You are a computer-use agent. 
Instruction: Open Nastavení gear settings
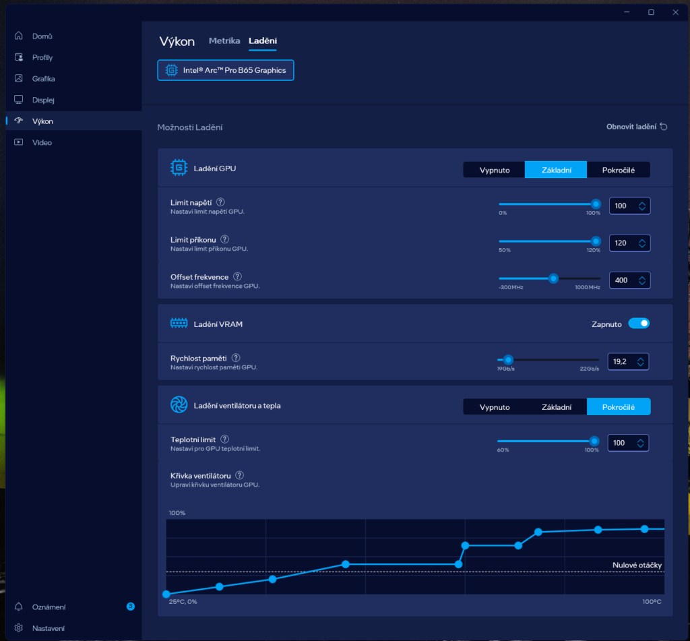[18, 628]
